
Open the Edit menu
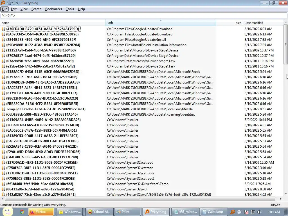tap(14, 9)
